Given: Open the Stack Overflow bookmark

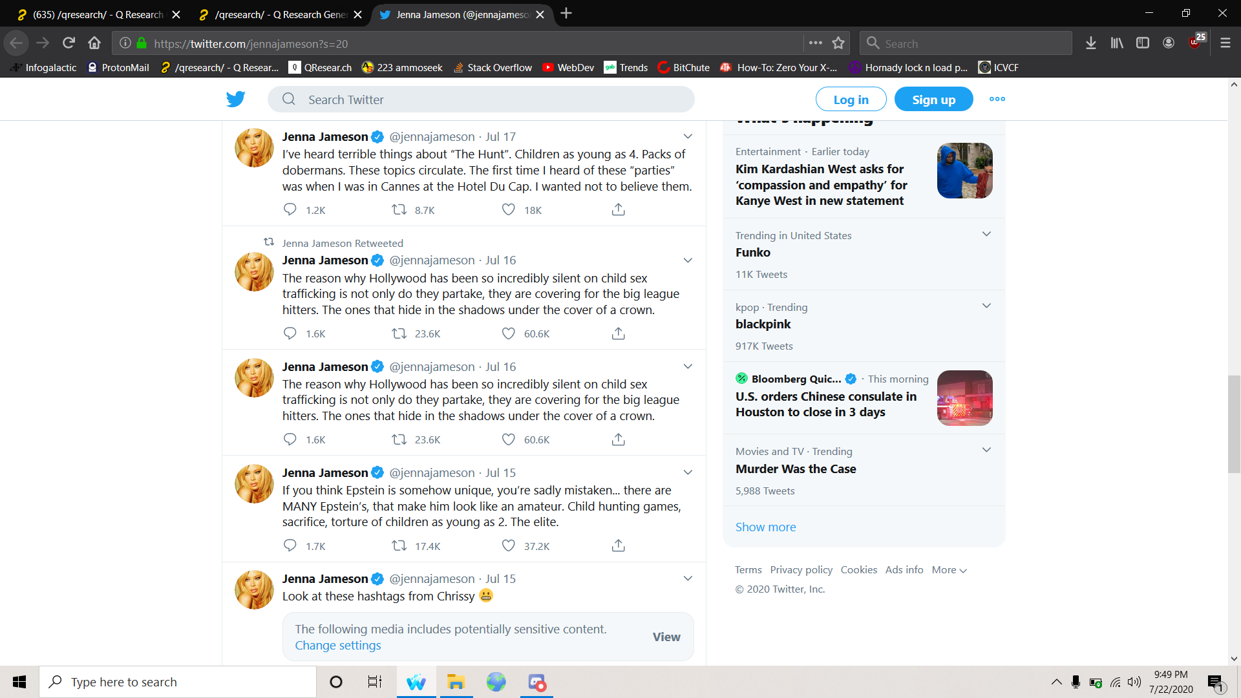Looking at the screenshot, I should (x=493, y=67).
